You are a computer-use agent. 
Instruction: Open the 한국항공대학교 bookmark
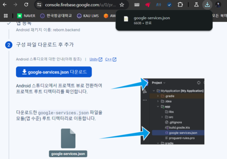tap(56, 16)
